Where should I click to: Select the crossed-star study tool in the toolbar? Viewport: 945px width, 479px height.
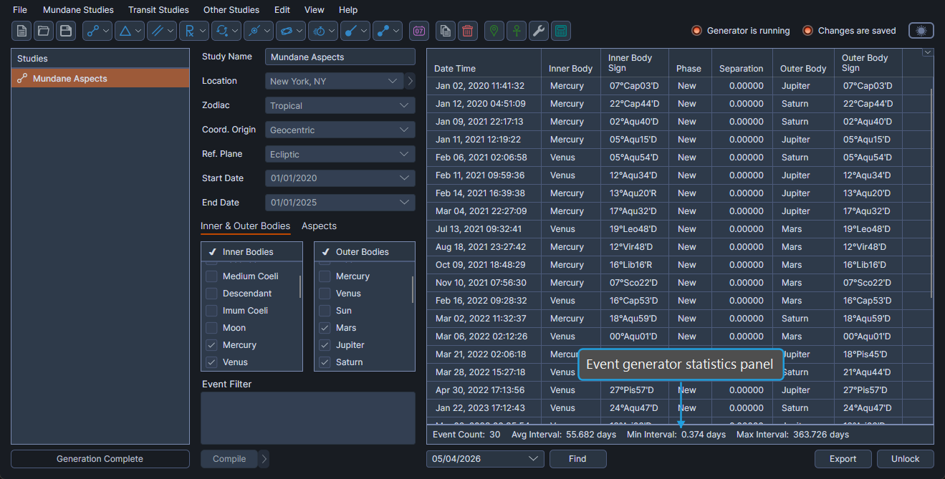(259, 31)
